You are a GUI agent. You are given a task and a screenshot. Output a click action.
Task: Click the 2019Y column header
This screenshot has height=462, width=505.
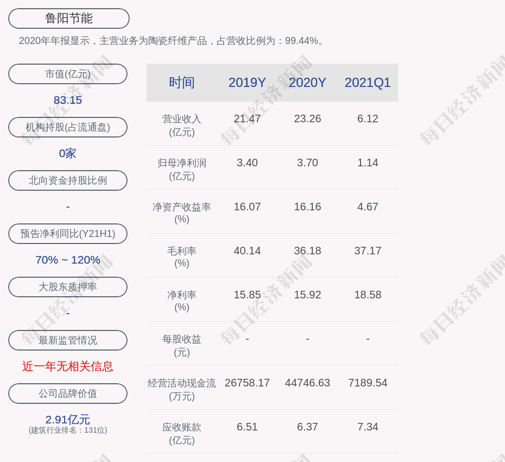pos(247,83)
